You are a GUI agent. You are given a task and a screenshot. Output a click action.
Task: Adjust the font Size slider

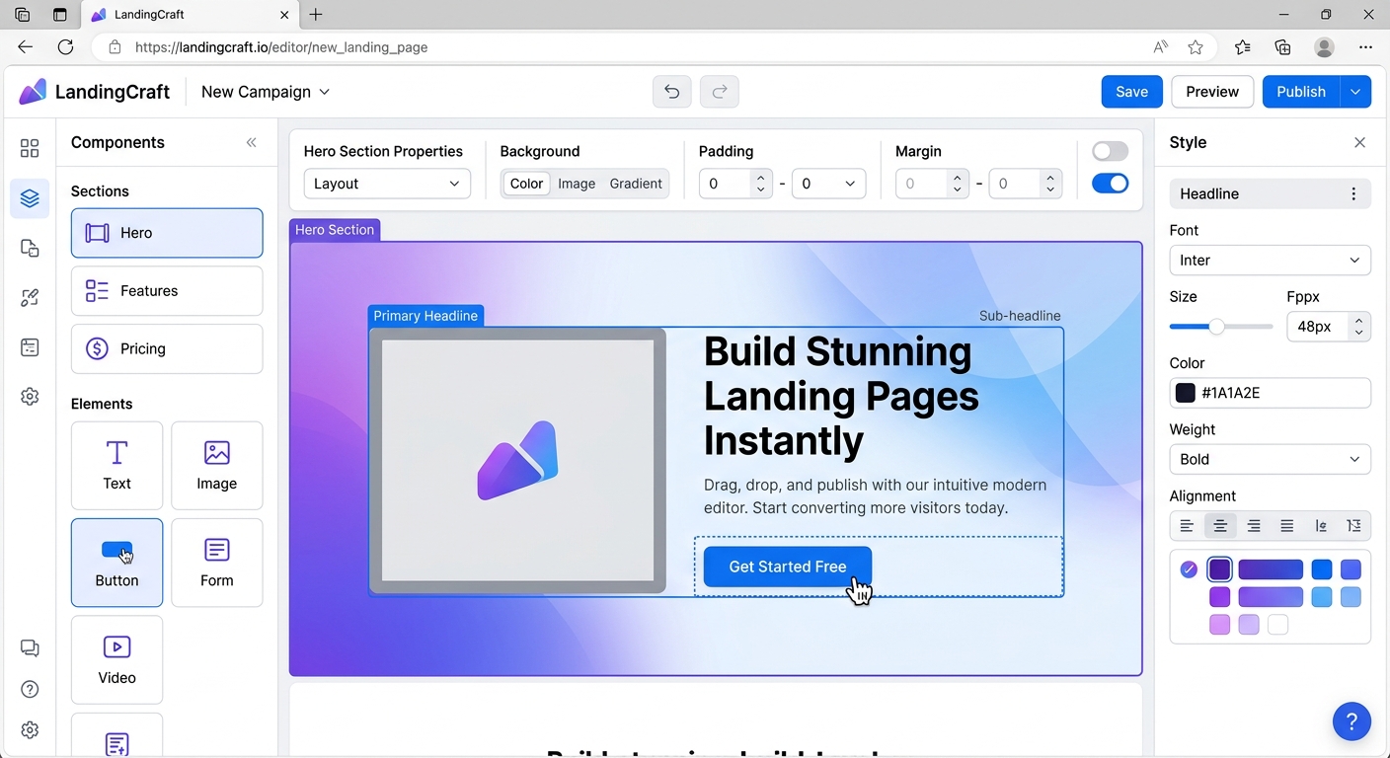[x=1221, y=327]
